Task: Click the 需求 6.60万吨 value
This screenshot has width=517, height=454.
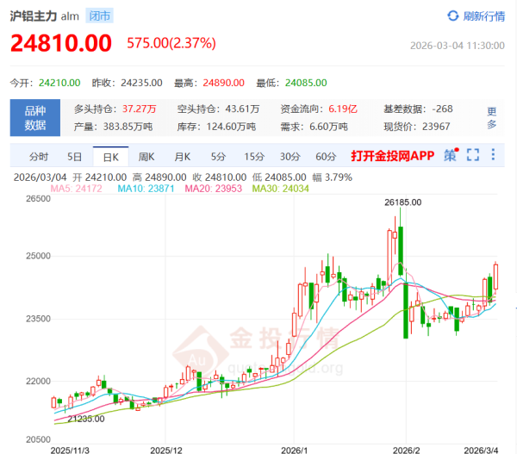Action: click(x=328, y=127)
